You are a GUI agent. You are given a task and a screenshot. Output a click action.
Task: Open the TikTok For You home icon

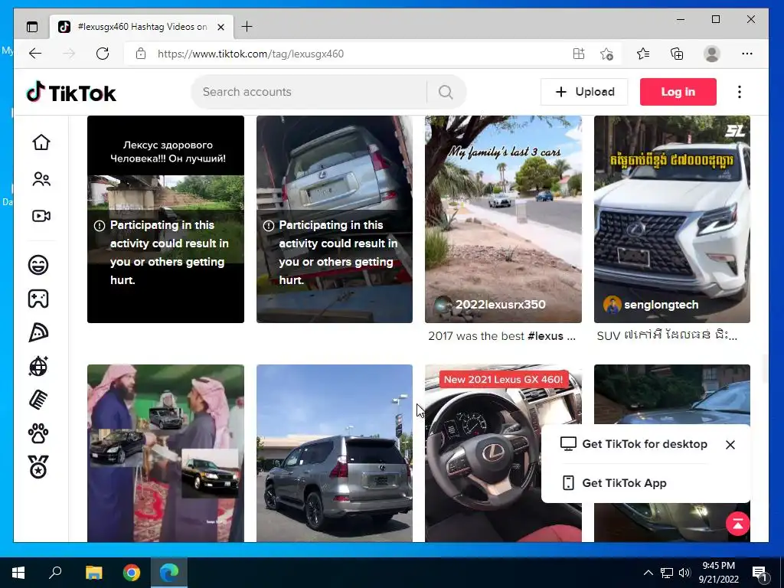[41, 142]
